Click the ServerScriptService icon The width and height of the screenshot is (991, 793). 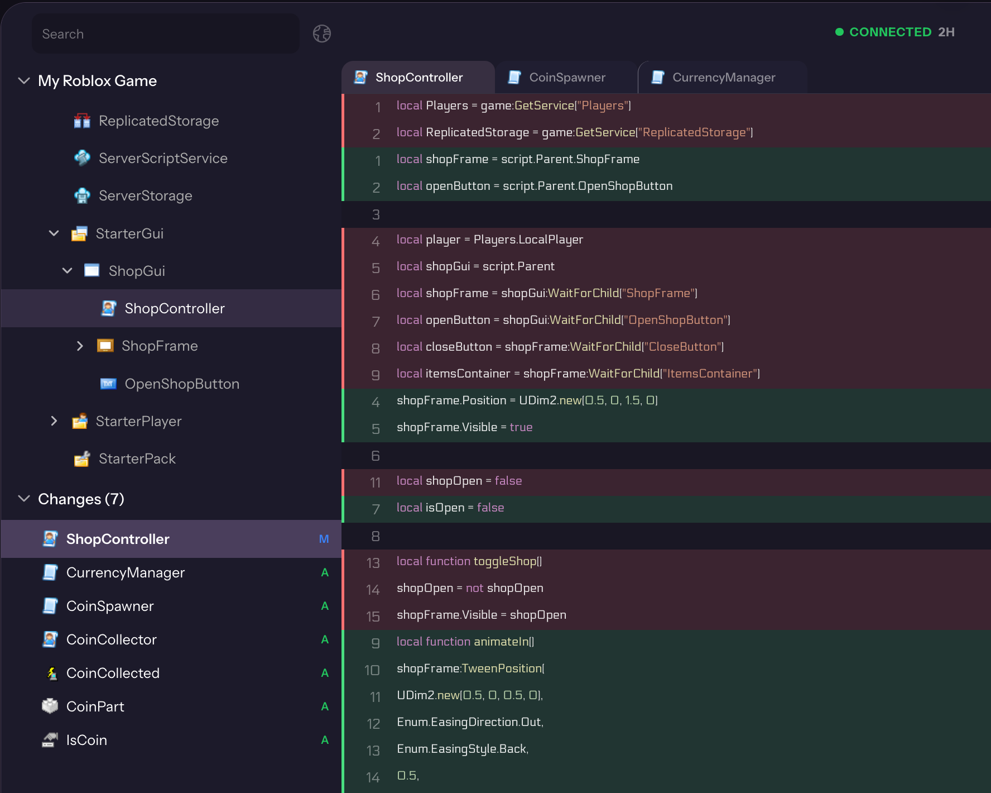[82, 158]
